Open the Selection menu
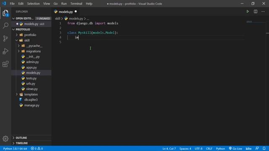Image resolution: width=269 pixels, height=151 pixels. coord(33,4)
